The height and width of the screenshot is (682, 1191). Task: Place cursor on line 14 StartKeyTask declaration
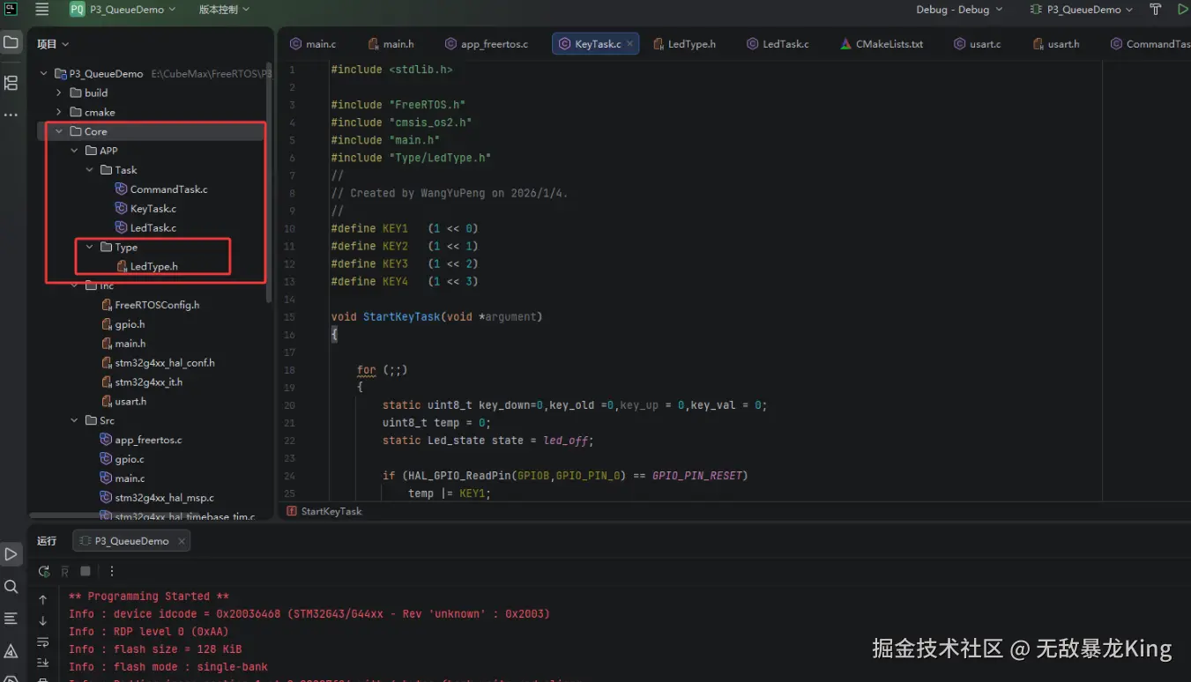click(436, 316)
